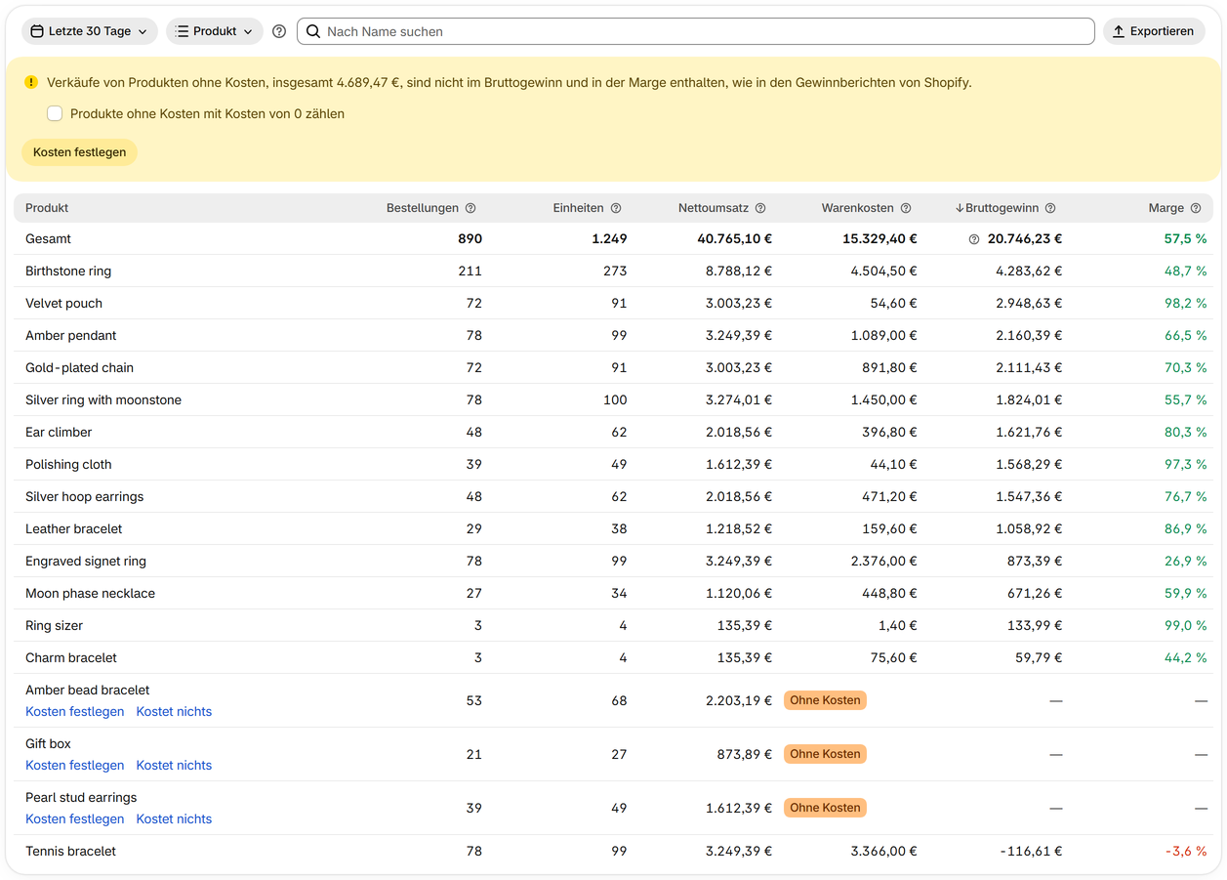Click the 'Moon phase necklace' product name

point(90,593)
